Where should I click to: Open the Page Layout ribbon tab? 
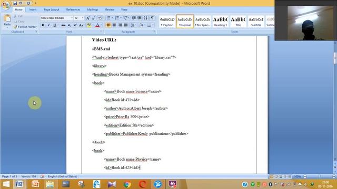point(52,9)
